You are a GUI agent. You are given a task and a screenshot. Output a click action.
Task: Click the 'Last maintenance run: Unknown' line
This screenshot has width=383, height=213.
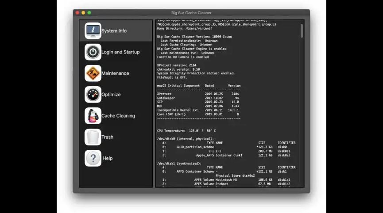point(187,53)
